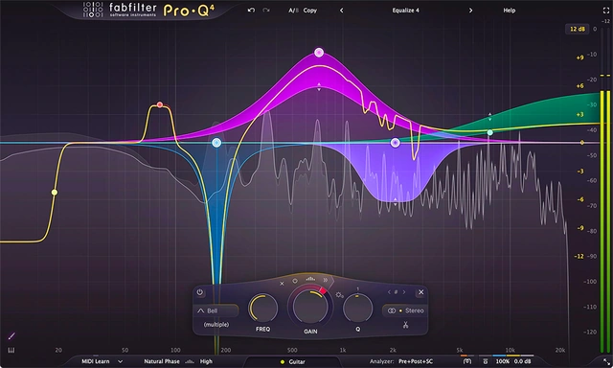Viewport: 613px width, 368px height.
Task: Select the EQ sketch pencil icon
Action: click(x=11, y=336)
